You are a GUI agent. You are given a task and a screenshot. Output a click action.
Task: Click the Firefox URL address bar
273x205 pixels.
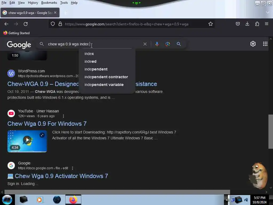click(132, 24)
